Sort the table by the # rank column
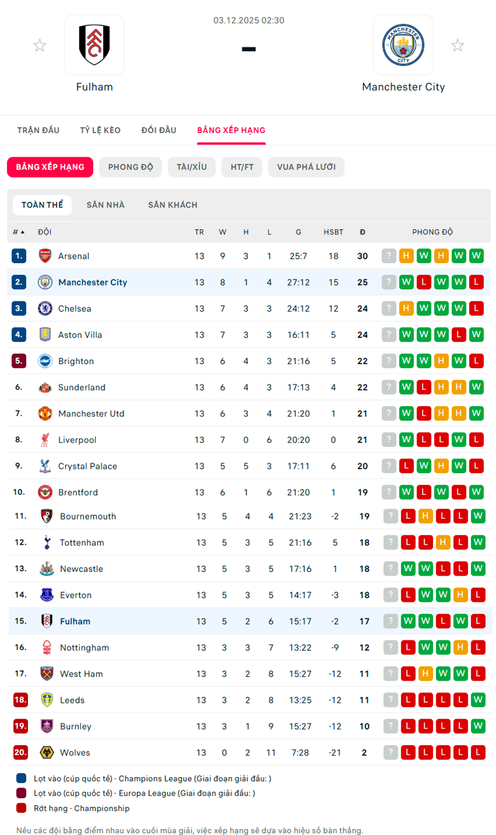 click(19, 232)
